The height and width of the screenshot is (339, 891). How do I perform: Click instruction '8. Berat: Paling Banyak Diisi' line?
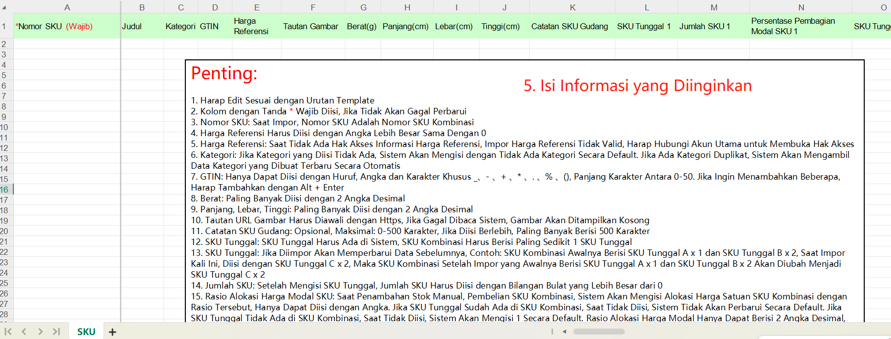click(x=298, y=198)
